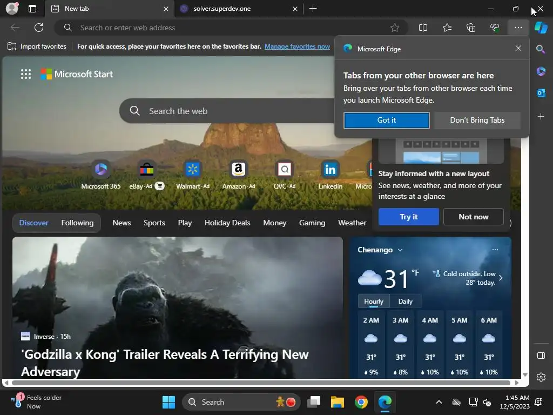Open Money category
The width and height of the screenshot is (553, 415).
275,223
